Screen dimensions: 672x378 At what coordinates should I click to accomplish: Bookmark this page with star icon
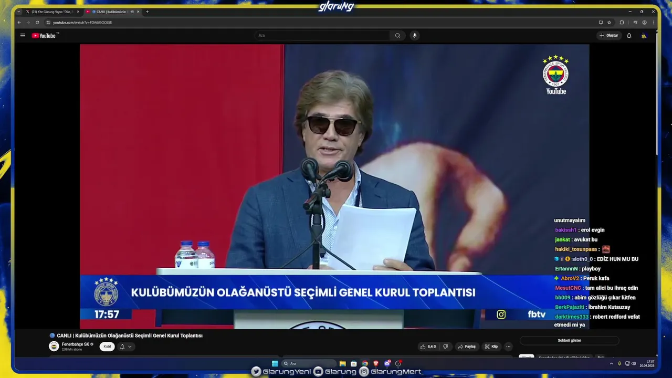609,23
